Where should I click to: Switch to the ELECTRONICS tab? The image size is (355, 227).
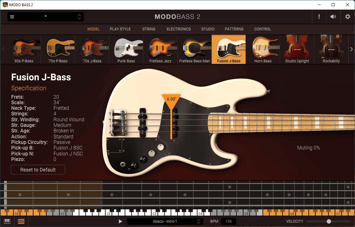[179, 29]
